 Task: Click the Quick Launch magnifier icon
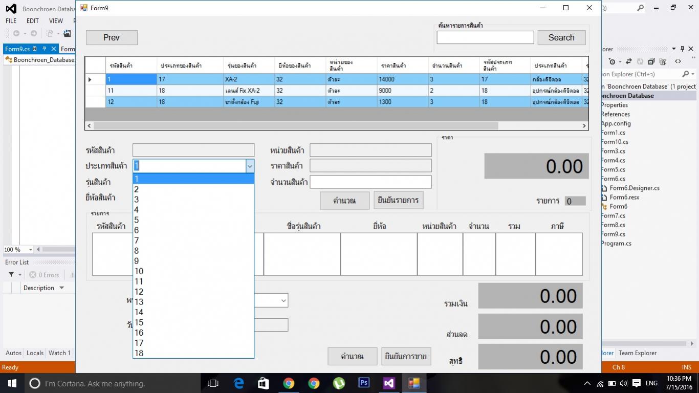coord(640,8)
